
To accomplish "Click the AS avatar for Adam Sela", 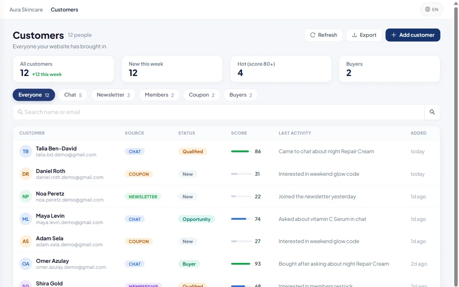I will tap(25, 241).
